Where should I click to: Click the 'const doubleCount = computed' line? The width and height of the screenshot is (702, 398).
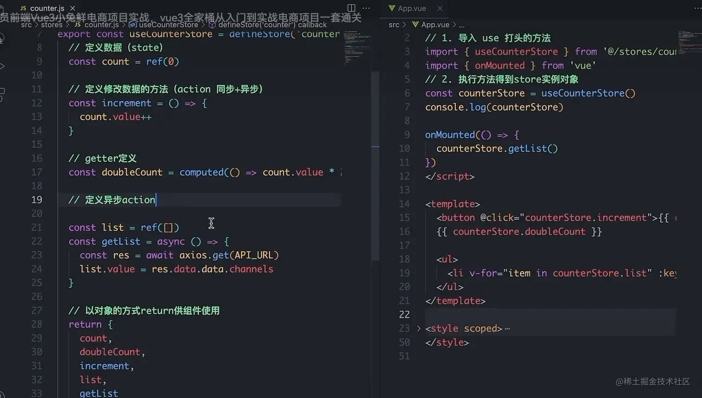205,172
